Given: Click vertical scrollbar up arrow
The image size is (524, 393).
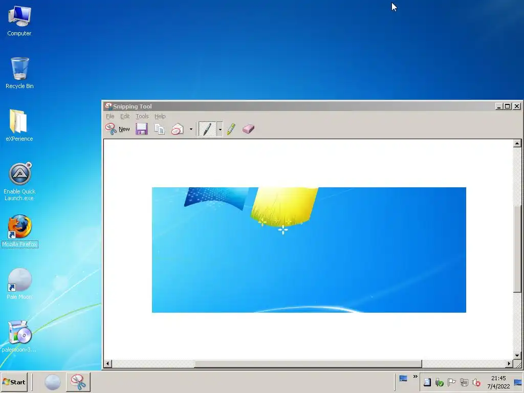Looking at the screenshot, I should (x=517, y=143).
